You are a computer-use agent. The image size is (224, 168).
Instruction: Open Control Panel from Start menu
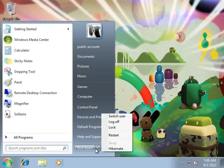coord(87,107)
